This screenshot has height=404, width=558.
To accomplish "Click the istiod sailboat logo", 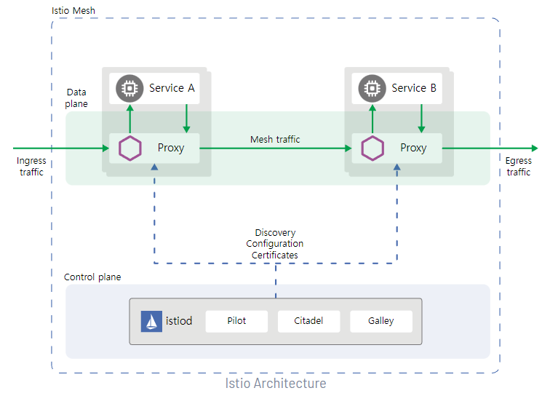I will click(x=151, y=322).
